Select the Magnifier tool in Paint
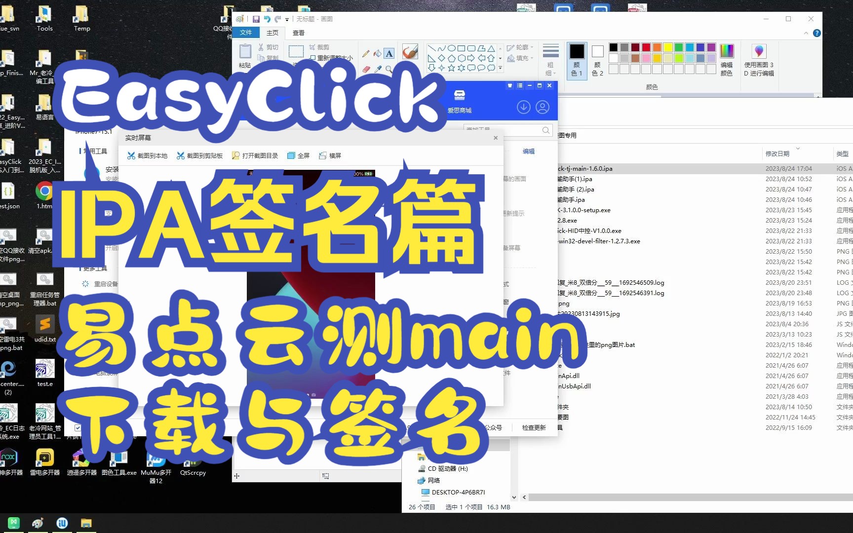853x533 pixels. point(389,70)
